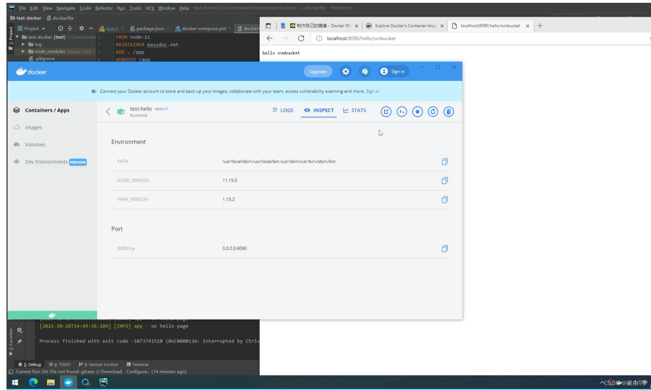Click the Sign in button in Docker header
The width and height of the screenshot is (651, 390).
click(392, 71)
